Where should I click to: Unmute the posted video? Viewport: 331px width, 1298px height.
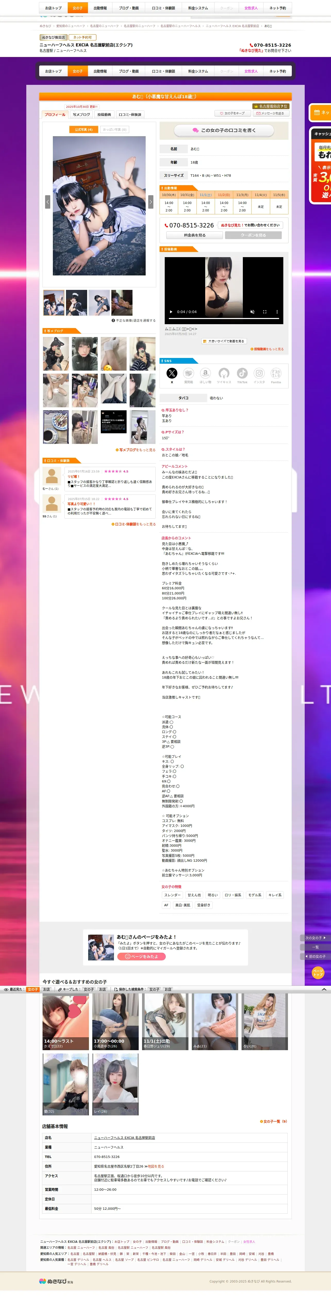point(252,311)
